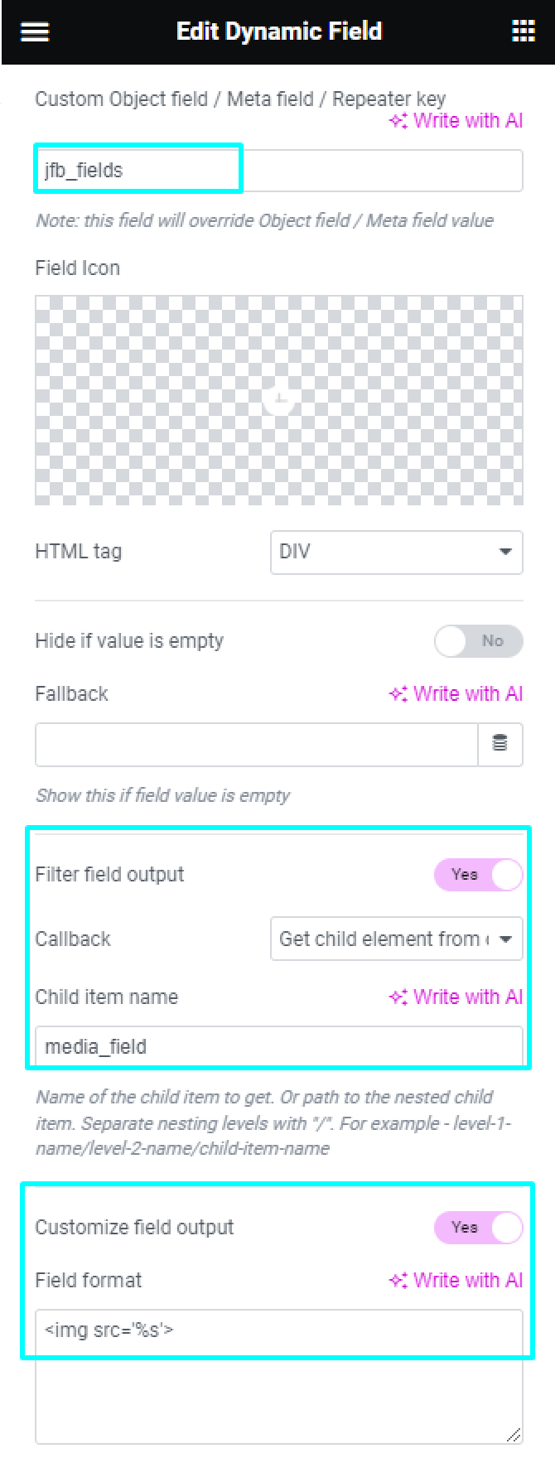Click the jfb_fields input field
The height and width of the screenshot is (1458, 555).
(x=138, y=170)
